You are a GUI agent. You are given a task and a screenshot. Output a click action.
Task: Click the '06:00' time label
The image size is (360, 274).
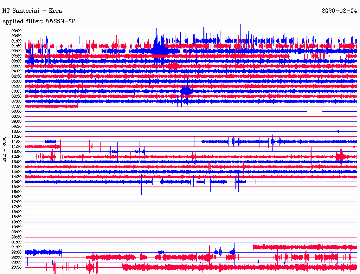[x=17, y=91]
